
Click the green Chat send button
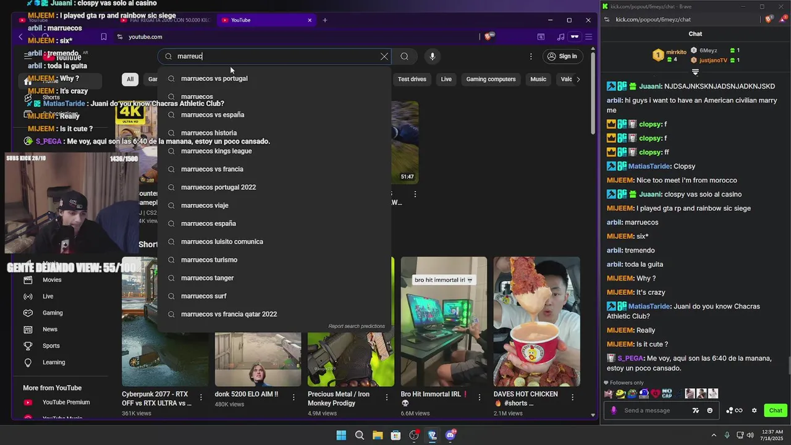(x=775, y=410)
